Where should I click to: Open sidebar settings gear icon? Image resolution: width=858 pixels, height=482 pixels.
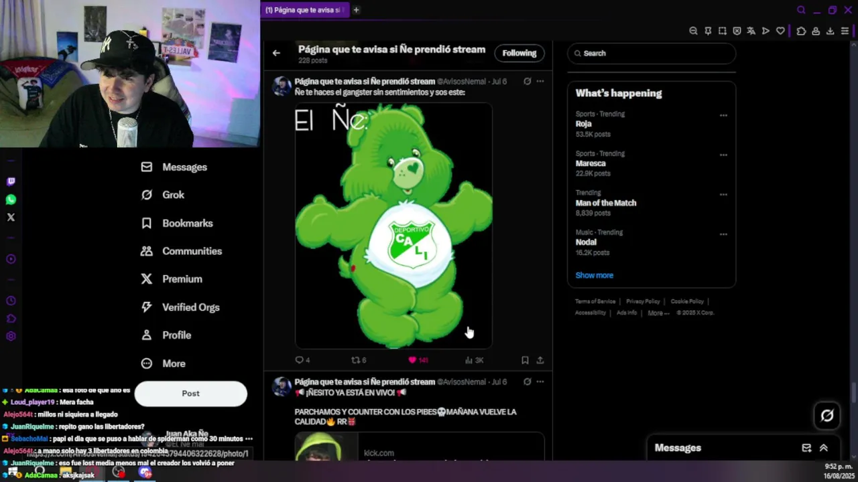click(x=11, y=337)
